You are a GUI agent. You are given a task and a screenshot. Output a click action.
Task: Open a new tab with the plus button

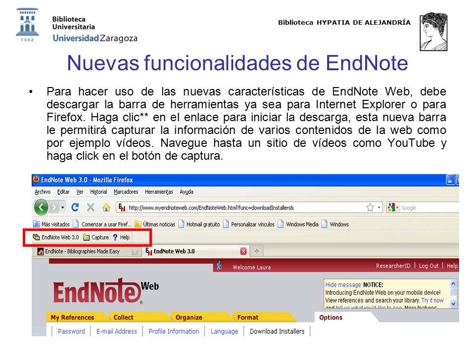pyautogui.click(x=257, y=251)
